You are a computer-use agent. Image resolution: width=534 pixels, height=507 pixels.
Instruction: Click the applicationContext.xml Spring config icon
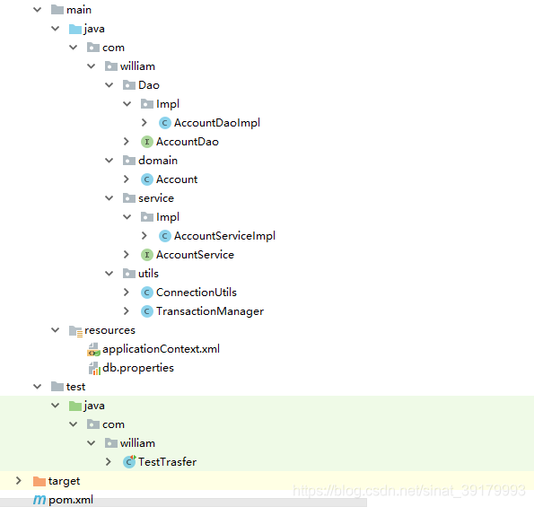[x=93, y=349]
